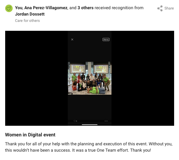The width and height of the screenshot is (179, 160).
Task: Click the white home indicator bar in image
Action: (90, 125)
